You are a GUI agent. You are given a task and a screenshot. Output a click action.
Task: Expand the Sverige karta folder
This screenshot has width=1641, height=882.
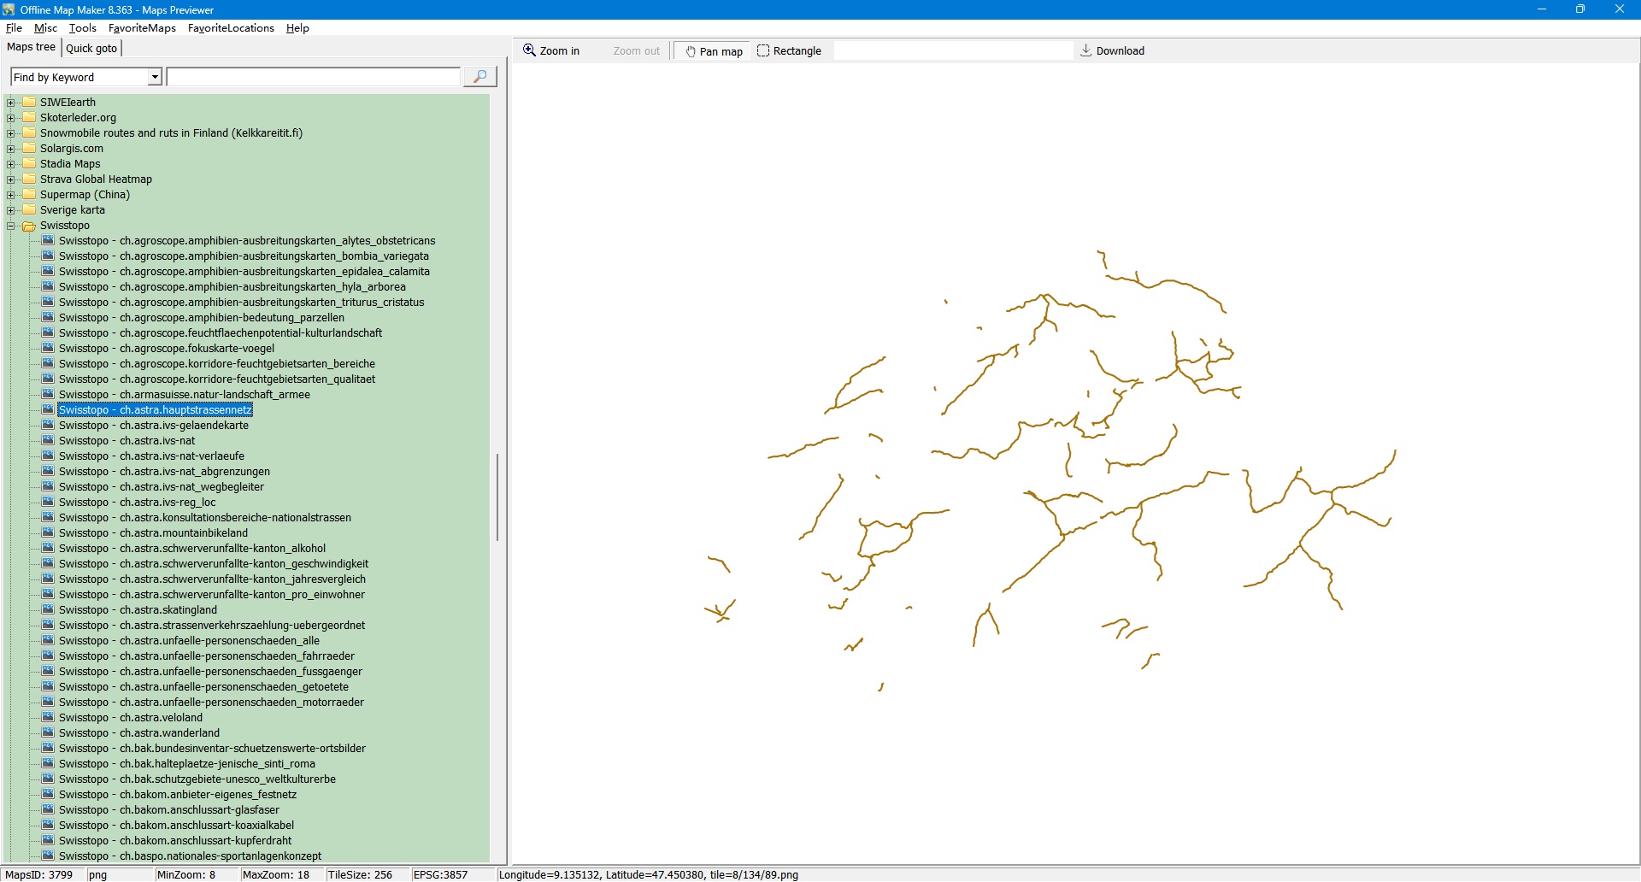coord(11,210)
